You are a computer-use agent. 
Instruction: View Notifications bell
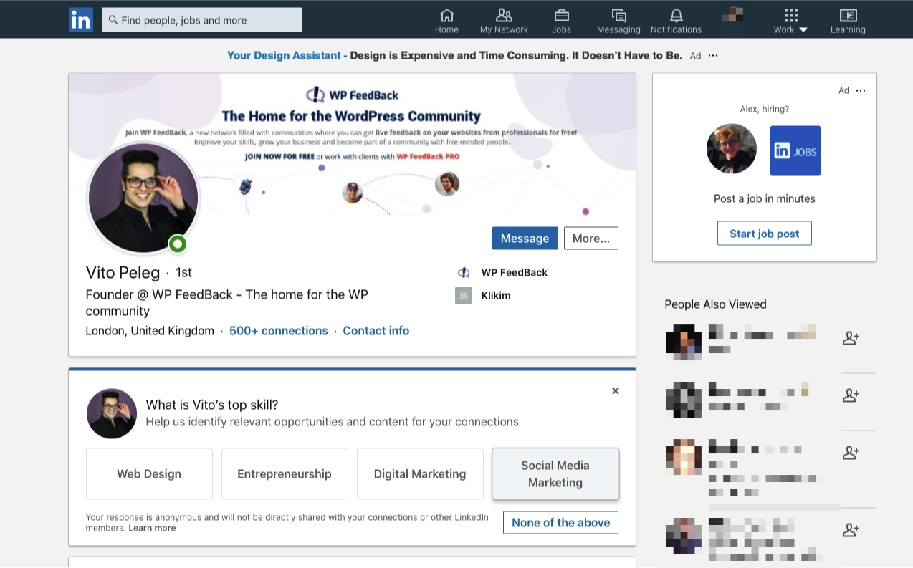click(x=676, y=21)
